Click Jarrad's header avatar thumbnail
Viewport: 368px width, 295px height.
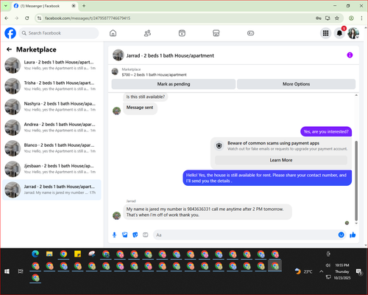pos(118,55)
